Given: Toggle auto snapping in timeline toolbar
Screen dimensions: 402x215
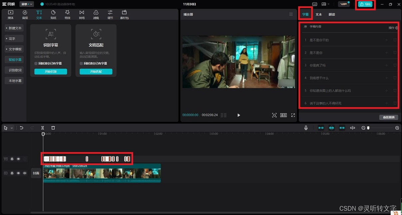Looking at the screenshot, I should pyautogui.click(x=331, y=128).
